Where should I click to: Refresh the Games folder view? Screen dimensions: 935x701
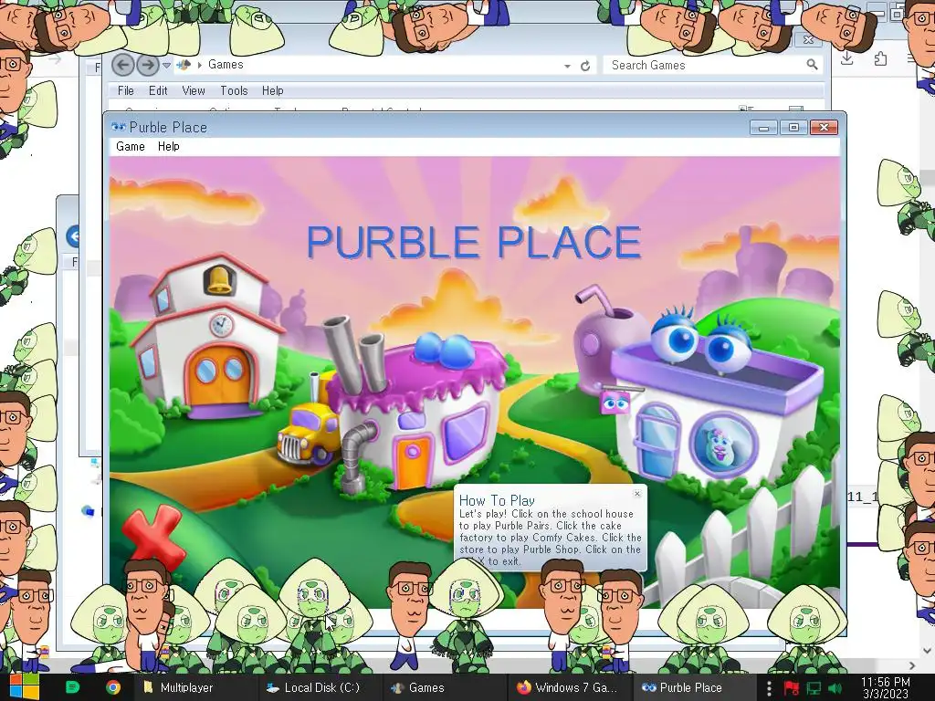(585, 66)
